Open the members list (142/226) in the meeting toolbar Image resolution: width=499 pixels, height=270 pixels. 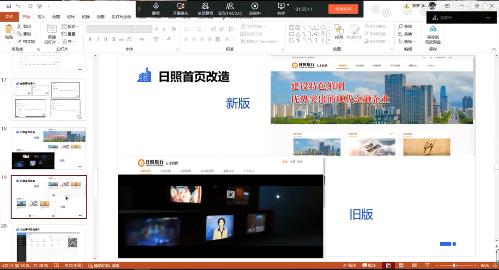(230, 9)
